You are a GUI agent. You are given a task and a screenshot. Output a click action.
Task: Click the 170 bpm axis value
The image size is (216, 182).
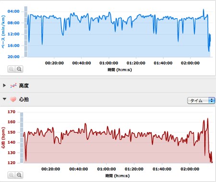[x=12, y=112]
